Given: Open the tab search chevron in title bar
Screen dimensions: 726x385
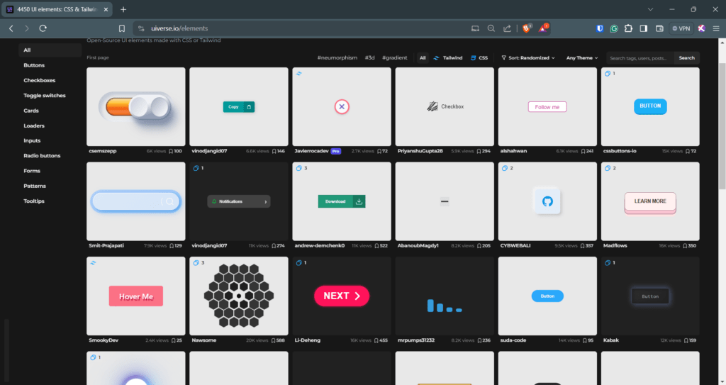Looking at the screenshot, I should pyautogui.click(x=650, y=9).
